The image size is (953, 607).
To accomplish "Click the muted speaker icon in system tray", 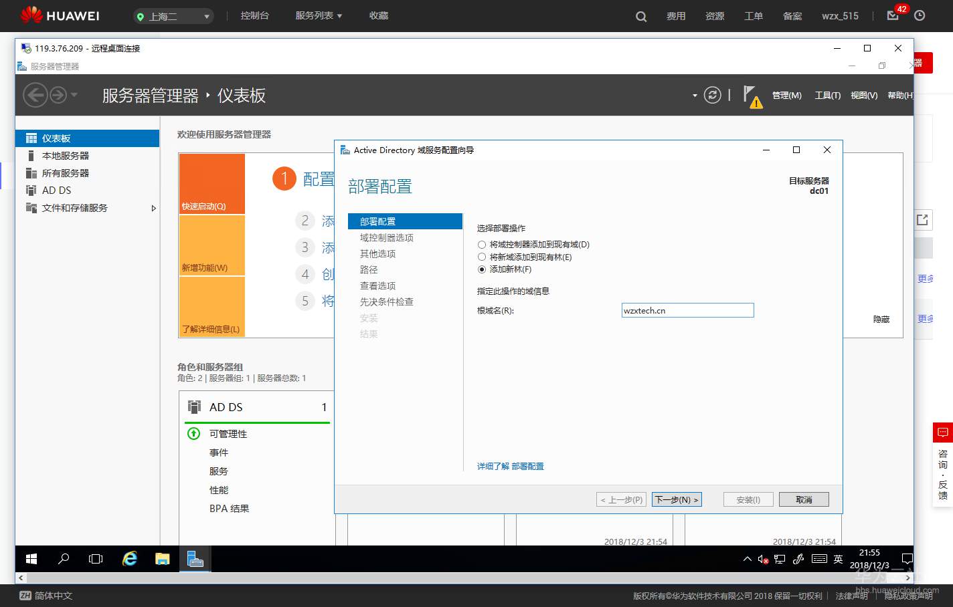I will (762, 559).
